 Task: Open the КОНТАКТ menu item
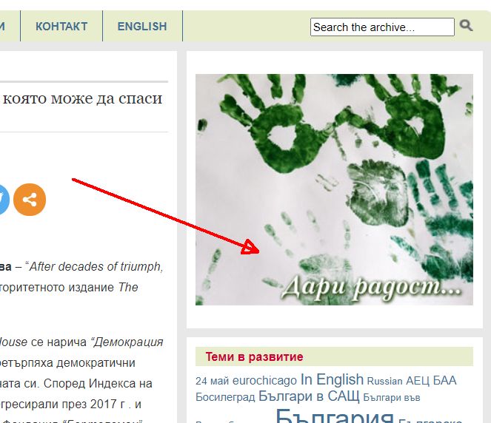click(x=61, y=27)
